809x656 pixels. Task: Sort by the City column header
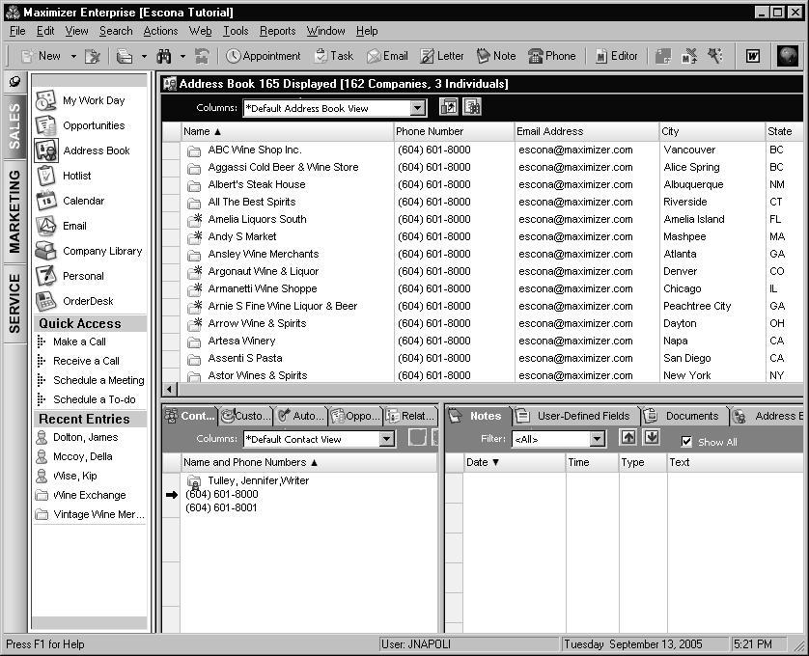point(711,131)
